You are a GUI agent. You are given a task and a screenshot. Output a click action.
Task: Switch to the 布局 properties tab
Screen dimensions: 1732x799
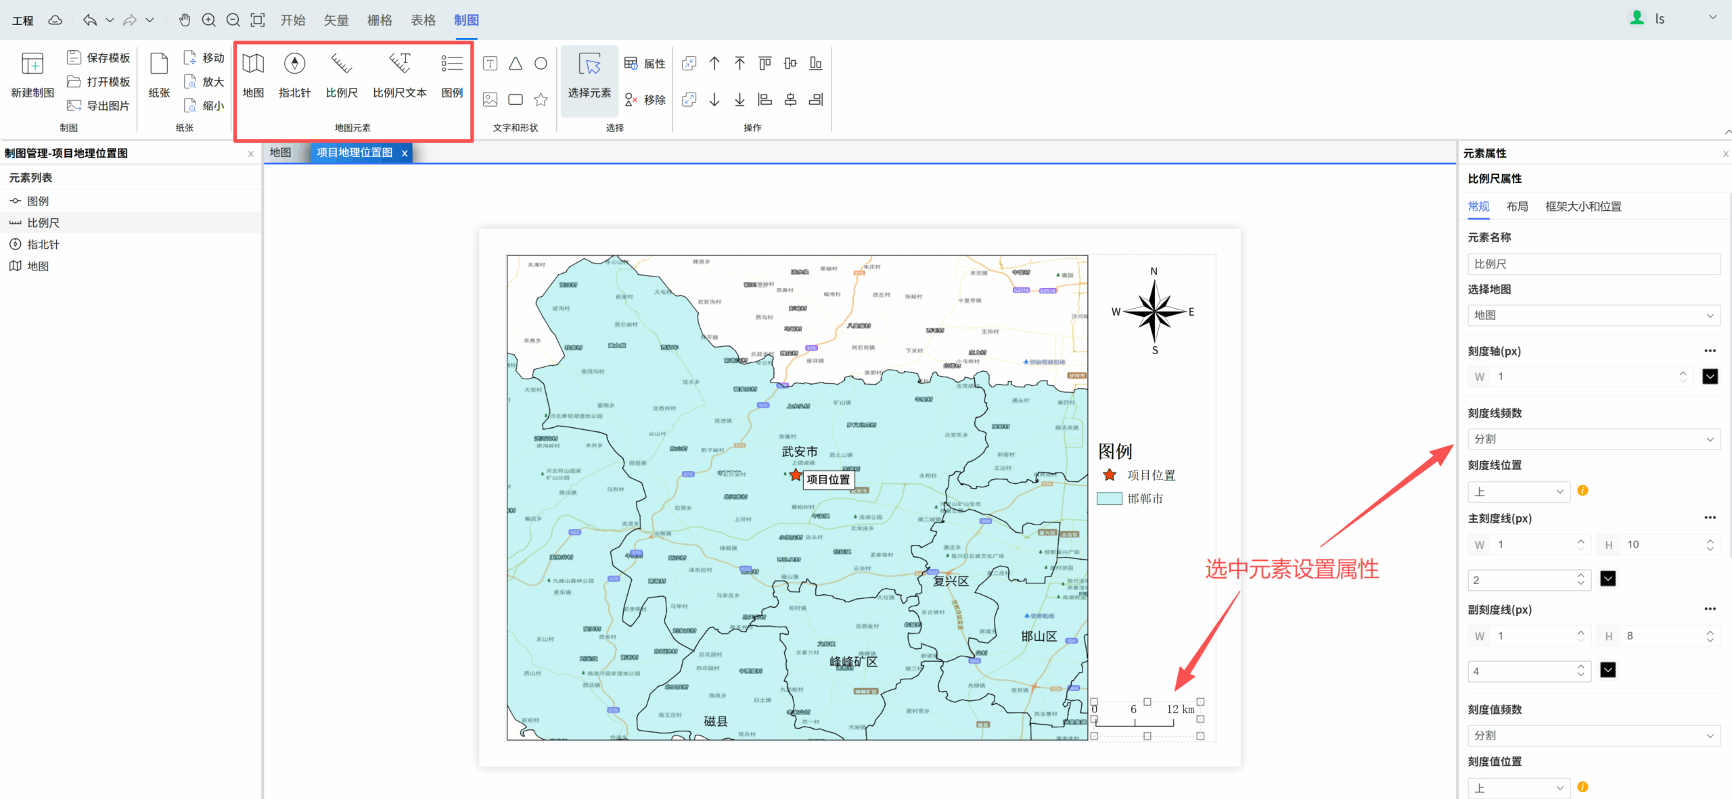[1517, 206]
